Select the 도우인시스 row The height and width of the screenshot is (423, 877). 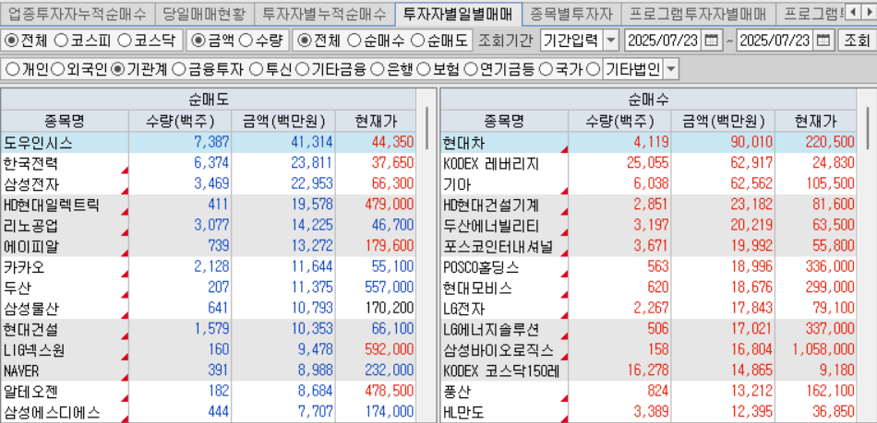click(208, 142)
